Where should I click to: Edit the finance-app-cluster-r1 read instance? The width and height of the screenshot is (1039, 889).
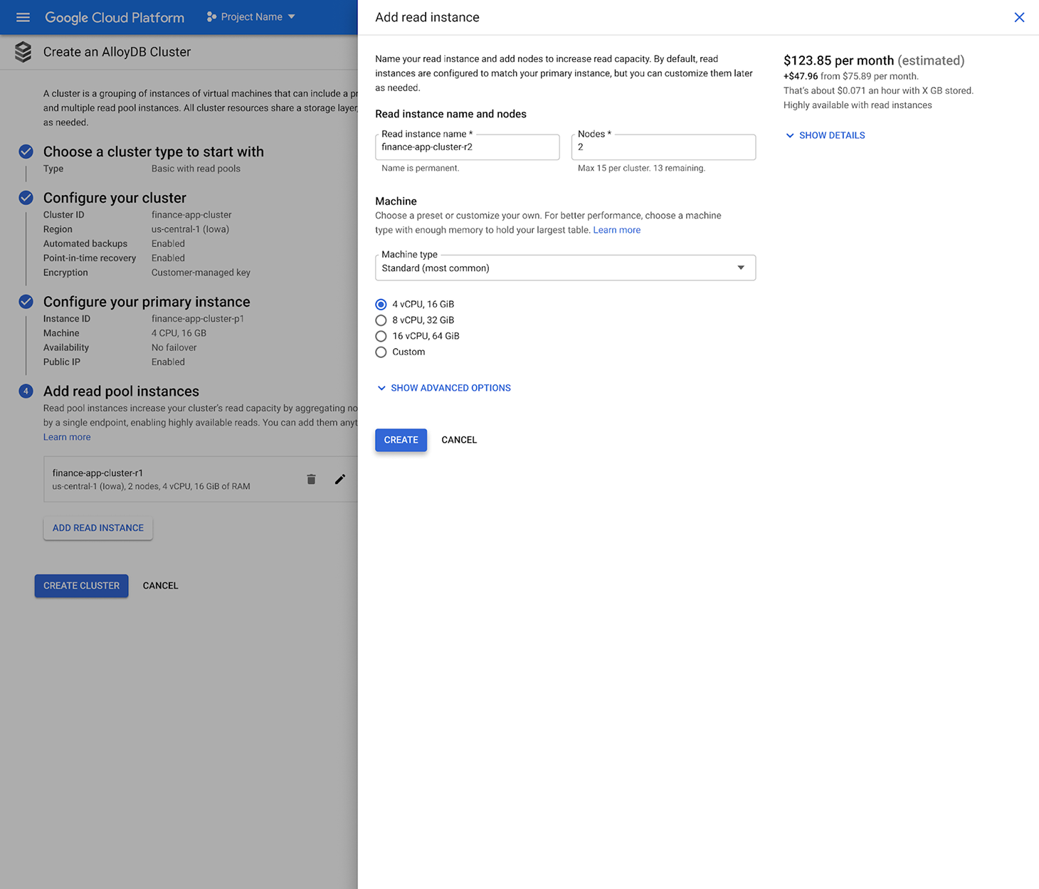[x=340, y=479]
